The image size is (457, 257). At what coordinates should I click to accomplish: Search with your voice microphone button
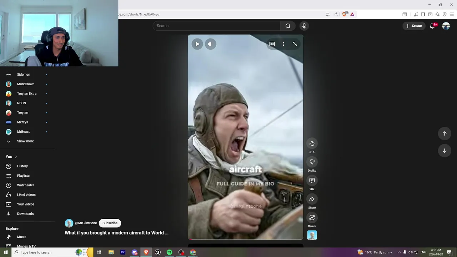point(304,26)
